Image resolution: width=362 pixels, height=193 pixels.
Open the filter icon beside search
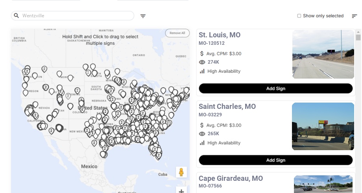click(x=143, y=16)
